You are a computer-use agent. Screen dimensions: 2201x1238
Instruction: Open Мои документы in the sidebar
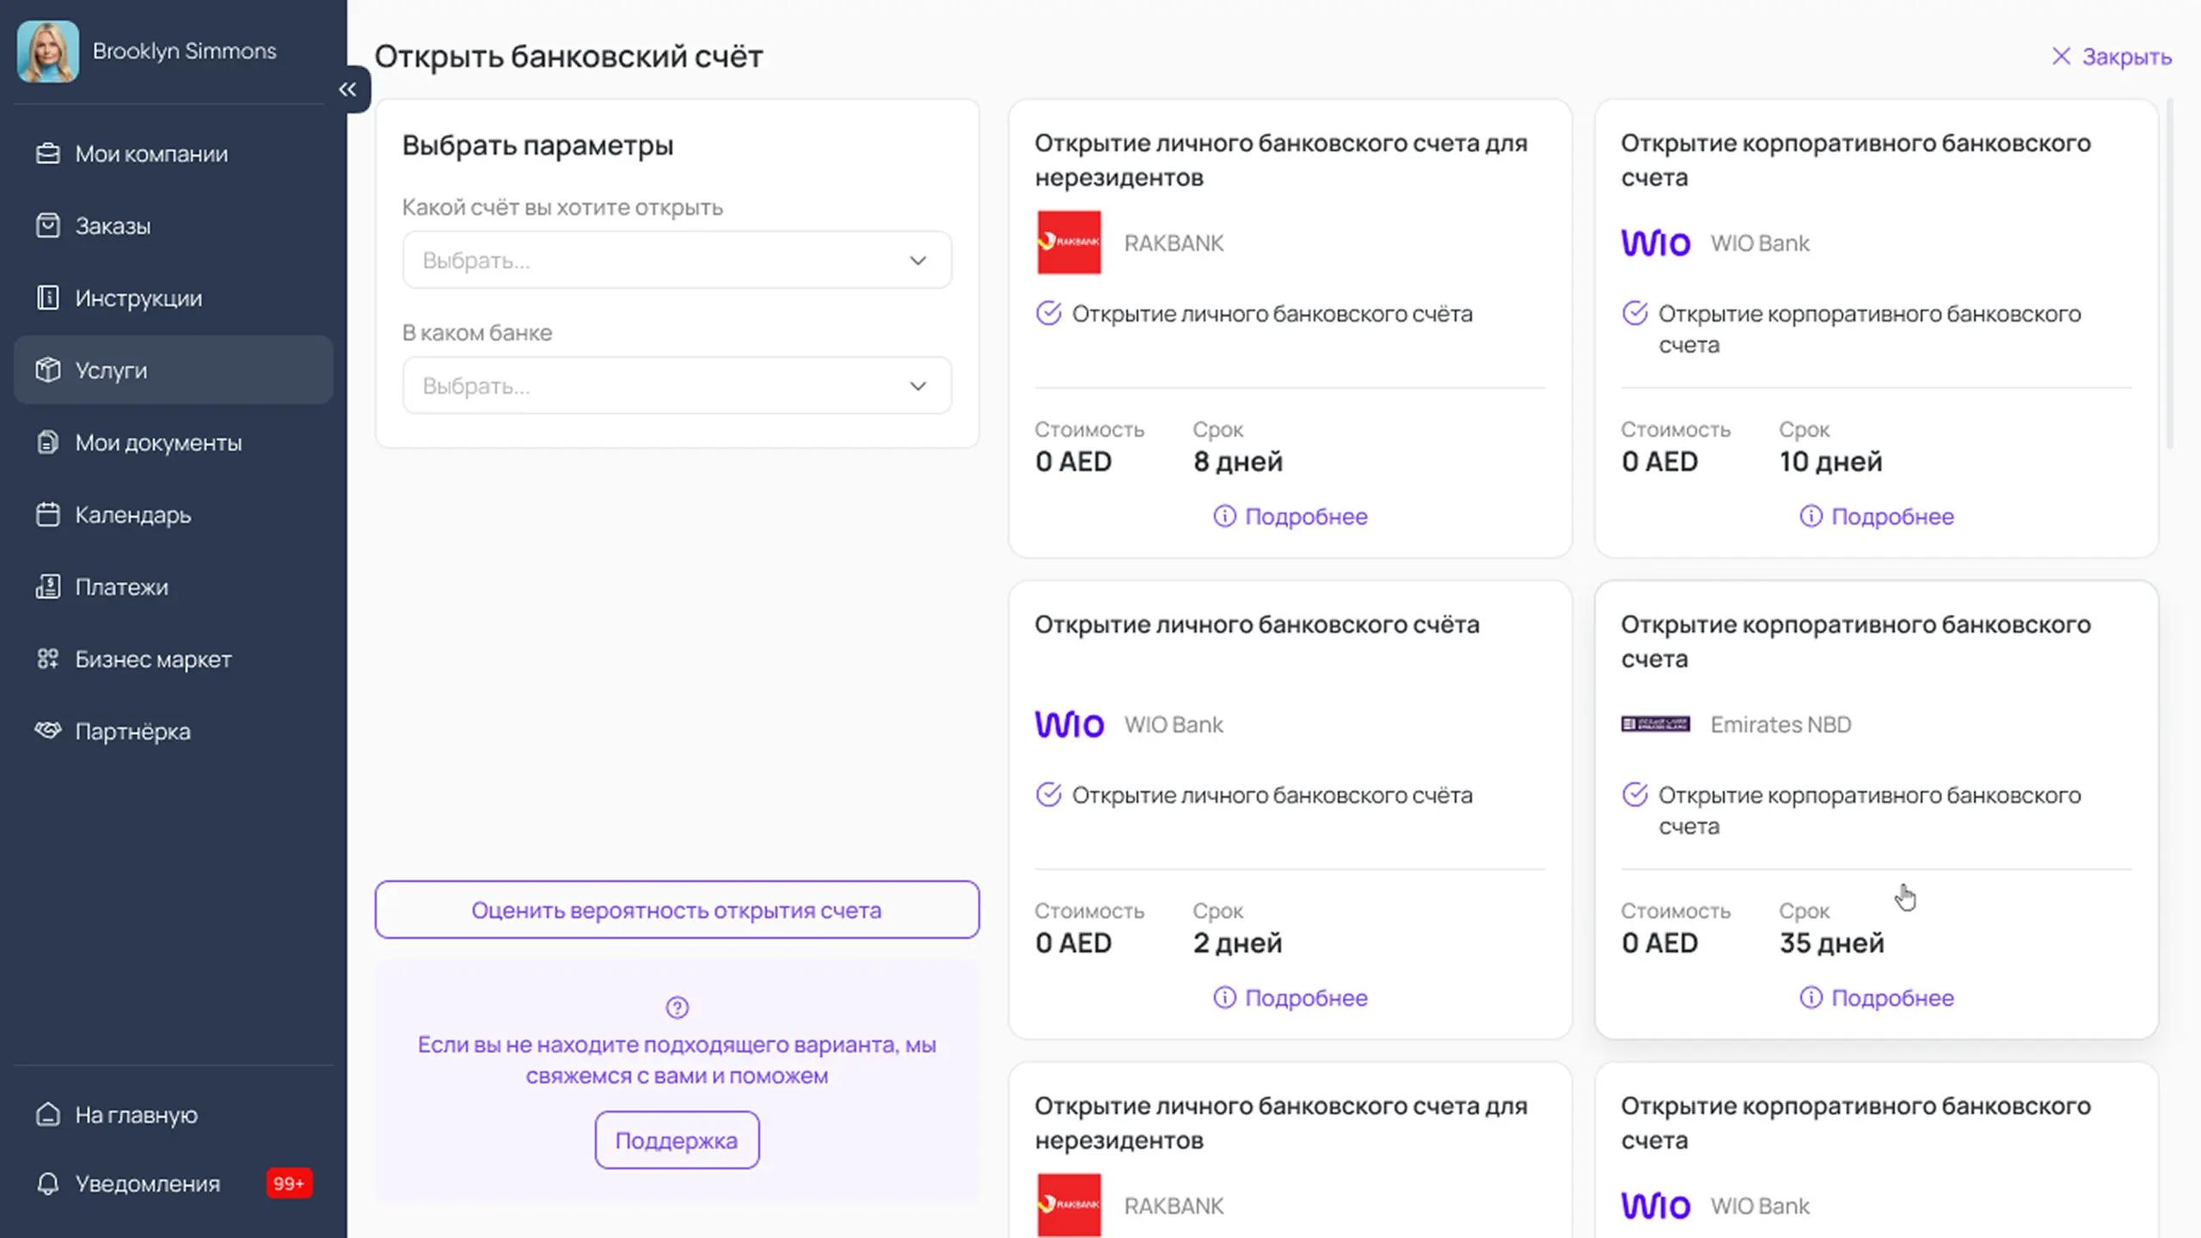tap(158, 443)
